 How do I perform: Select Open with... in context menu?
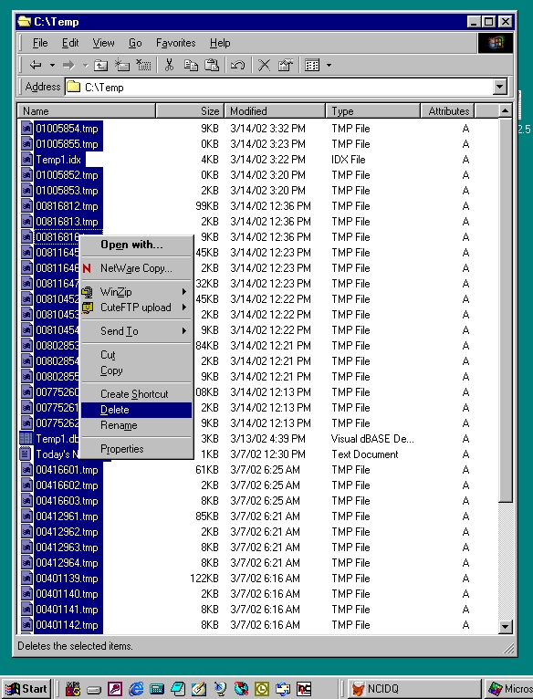(137, 245)
